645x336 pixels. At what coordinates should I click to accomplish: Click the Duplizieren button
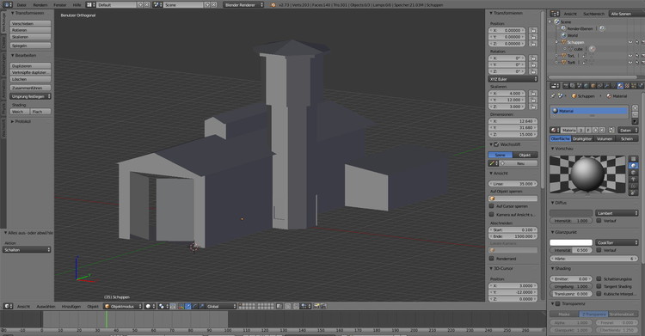(31, 66)
